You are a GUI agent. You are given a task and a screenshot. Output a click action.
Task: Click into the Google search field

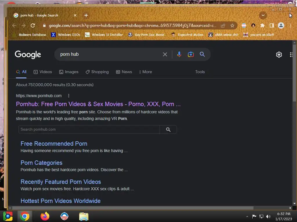coord(110,54)
